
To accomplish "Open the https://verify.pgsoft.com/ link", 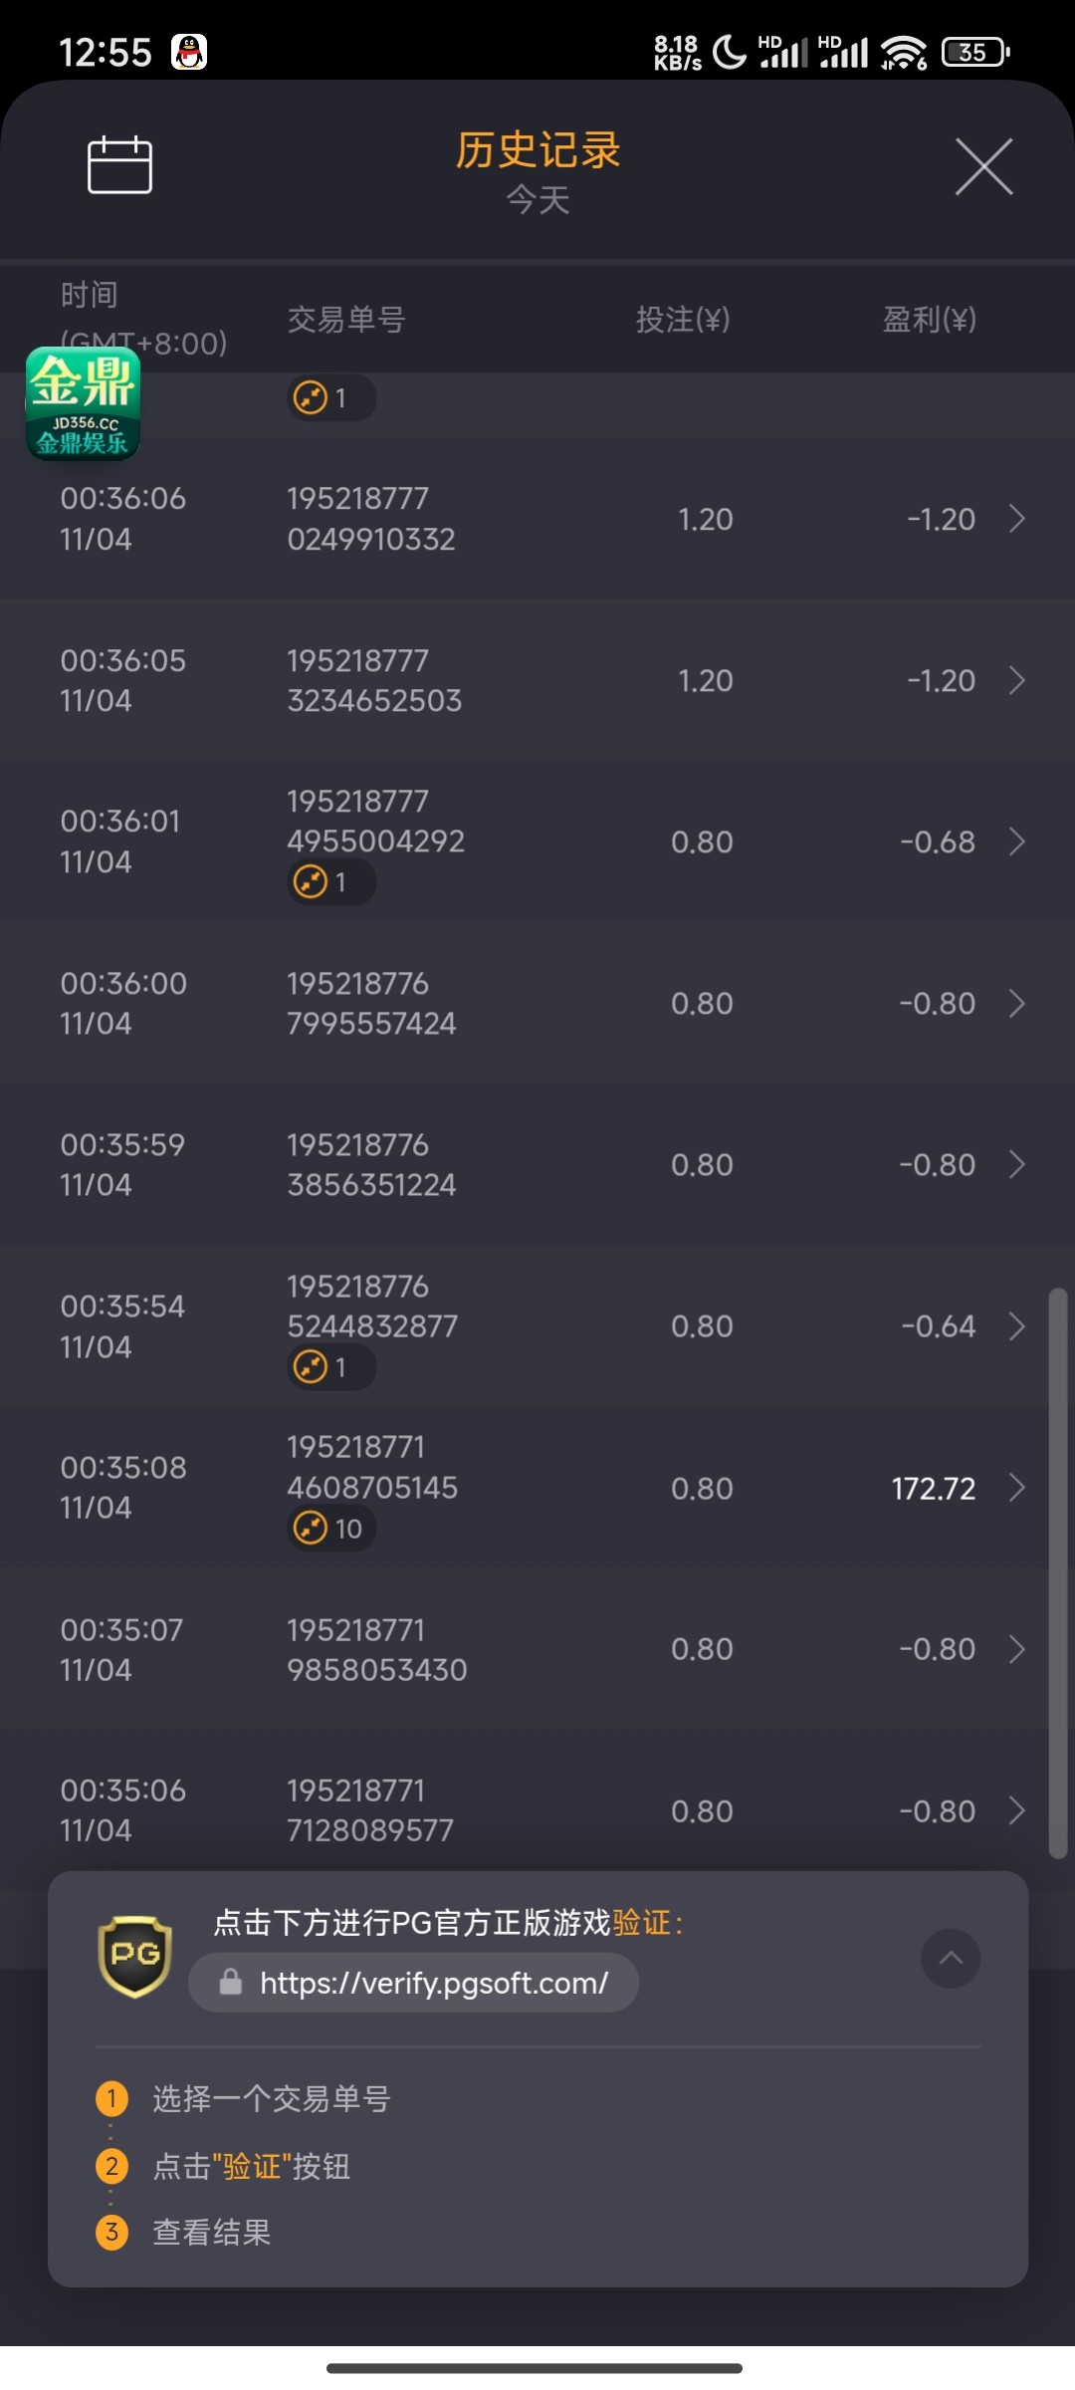I will coord(434,1983).
